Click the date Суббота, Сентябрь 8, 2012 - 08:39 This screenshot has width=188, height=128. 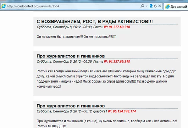(x=64, y=27)
